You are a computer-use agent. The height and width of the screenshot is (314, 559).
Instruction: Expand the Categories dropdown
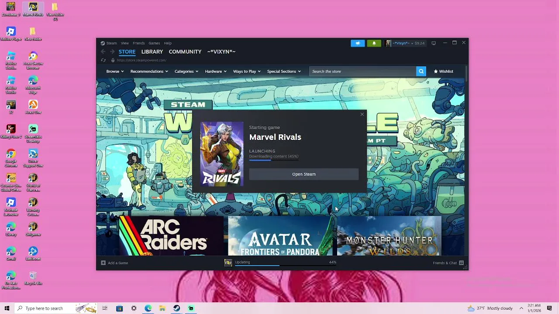(186, 71)
